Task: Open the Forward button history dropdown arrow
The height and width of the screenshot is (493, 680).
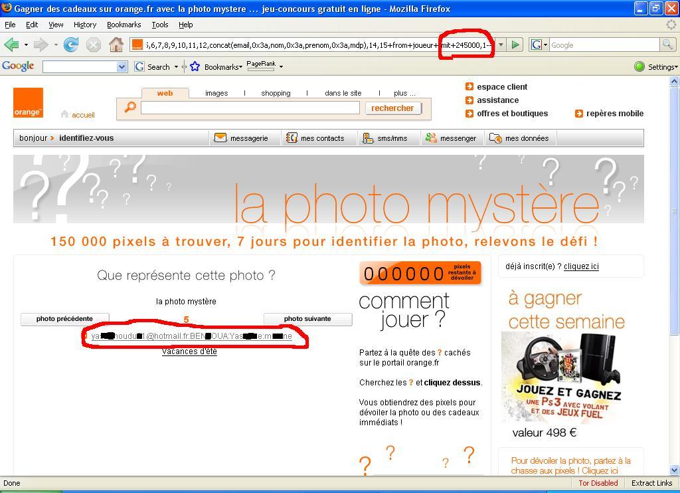Action: [x=56, y=45]
